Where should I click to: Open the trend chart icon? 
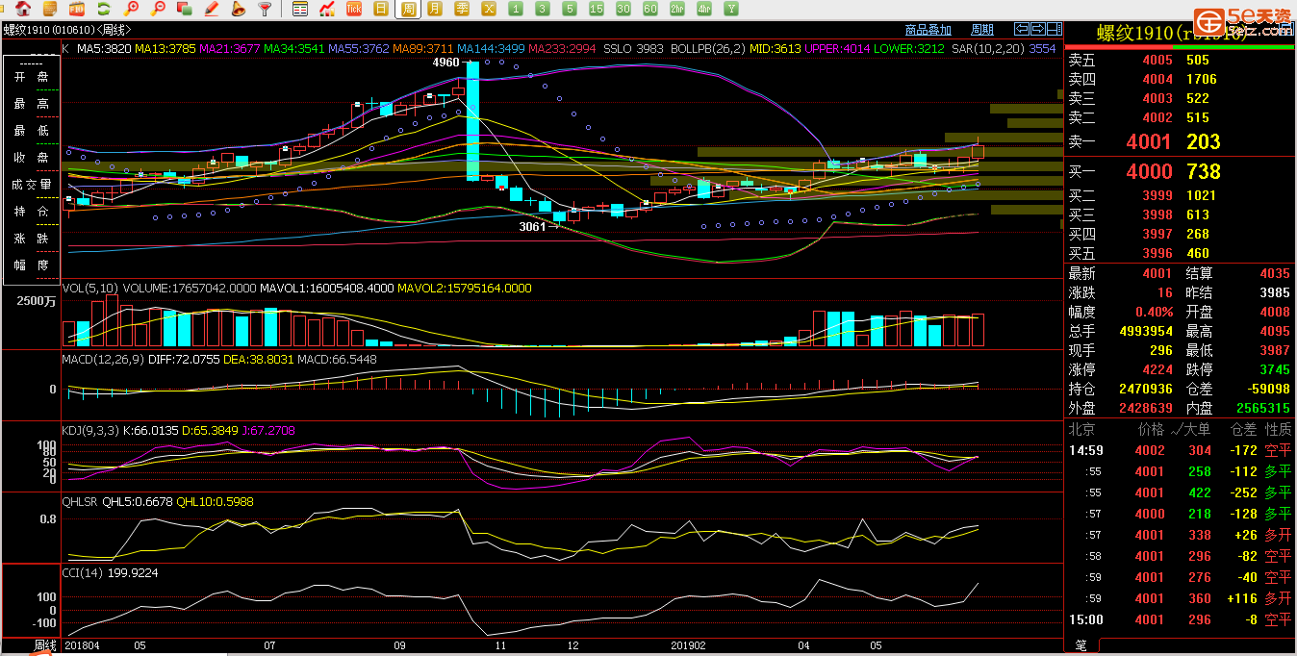tap(327, 9)
